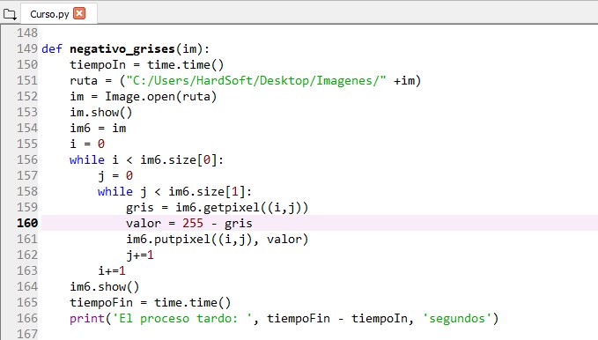
Task: Place cursor on the j+=1 line
Action: click(x=140, y=255)
